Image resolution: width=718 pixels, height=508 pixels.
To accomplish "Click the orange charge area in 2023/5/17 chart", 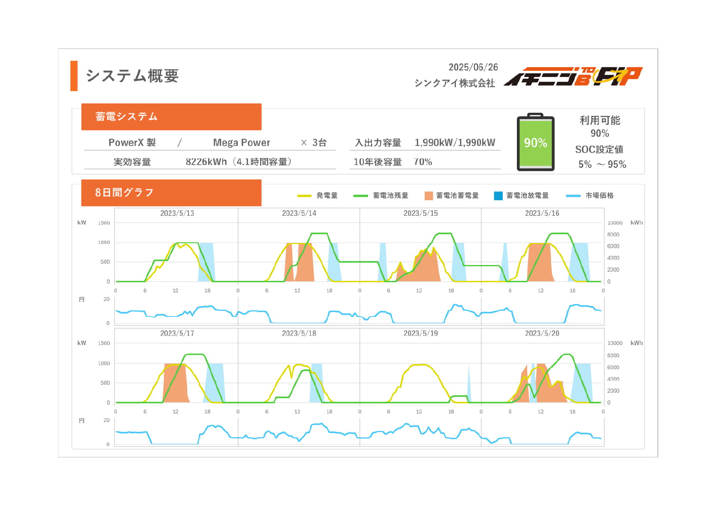I will [175, 384].
